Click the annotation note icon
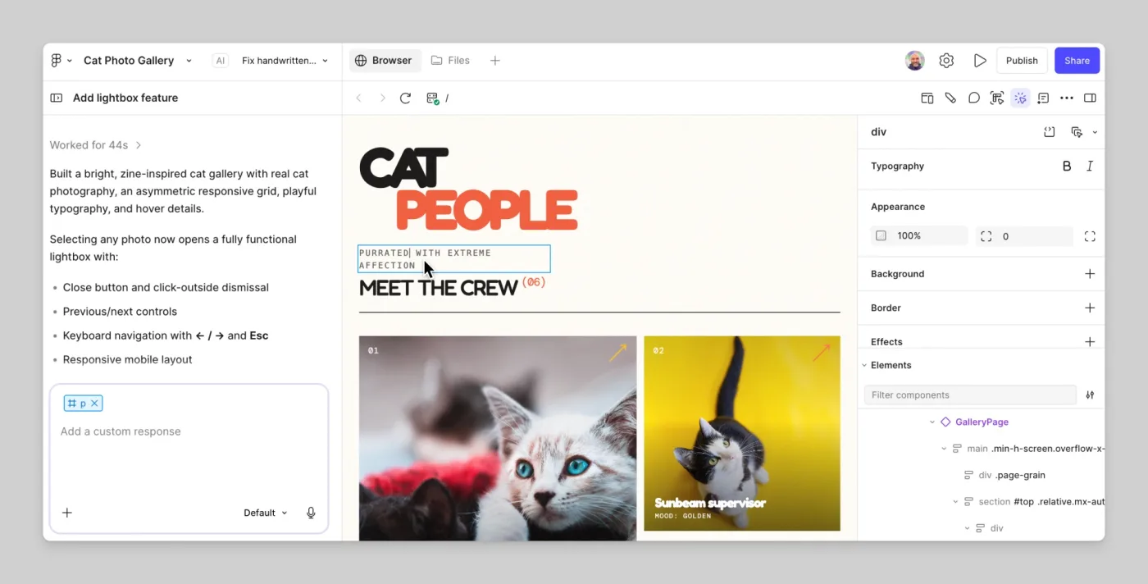Viewport: 1148px width, 584px height. 1043,98
